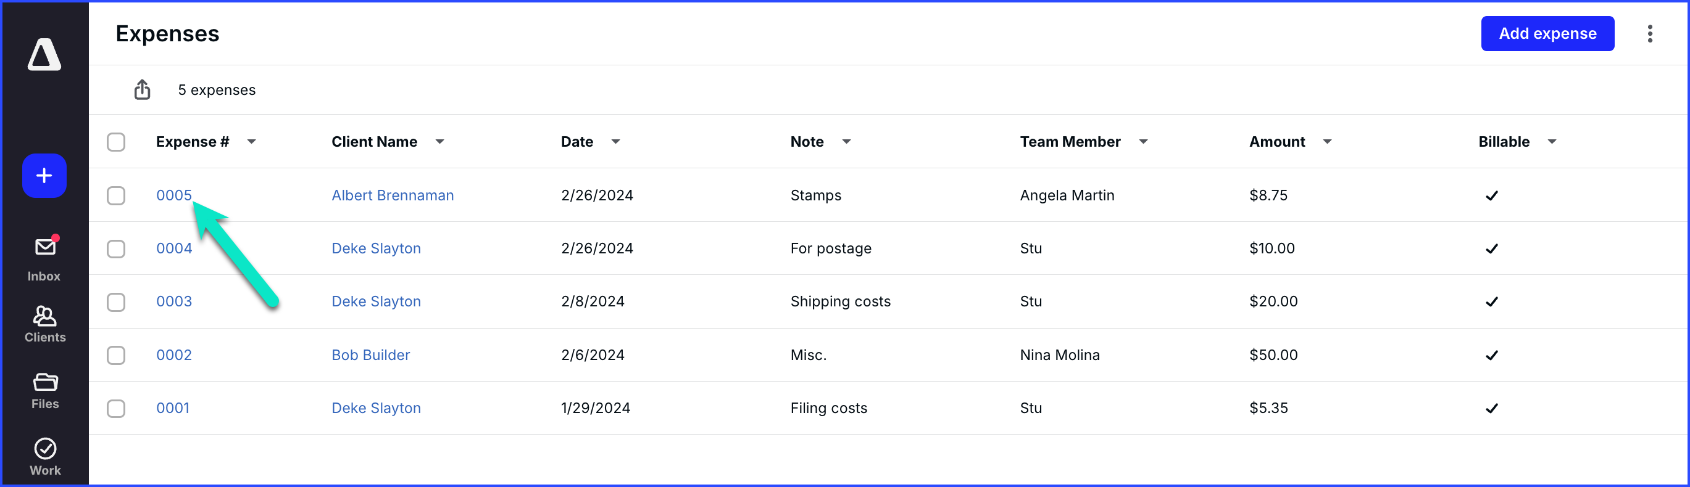Expand the Expense # column dropdown
Viewport: 1690px width, 487px height.
coord(251,142)
